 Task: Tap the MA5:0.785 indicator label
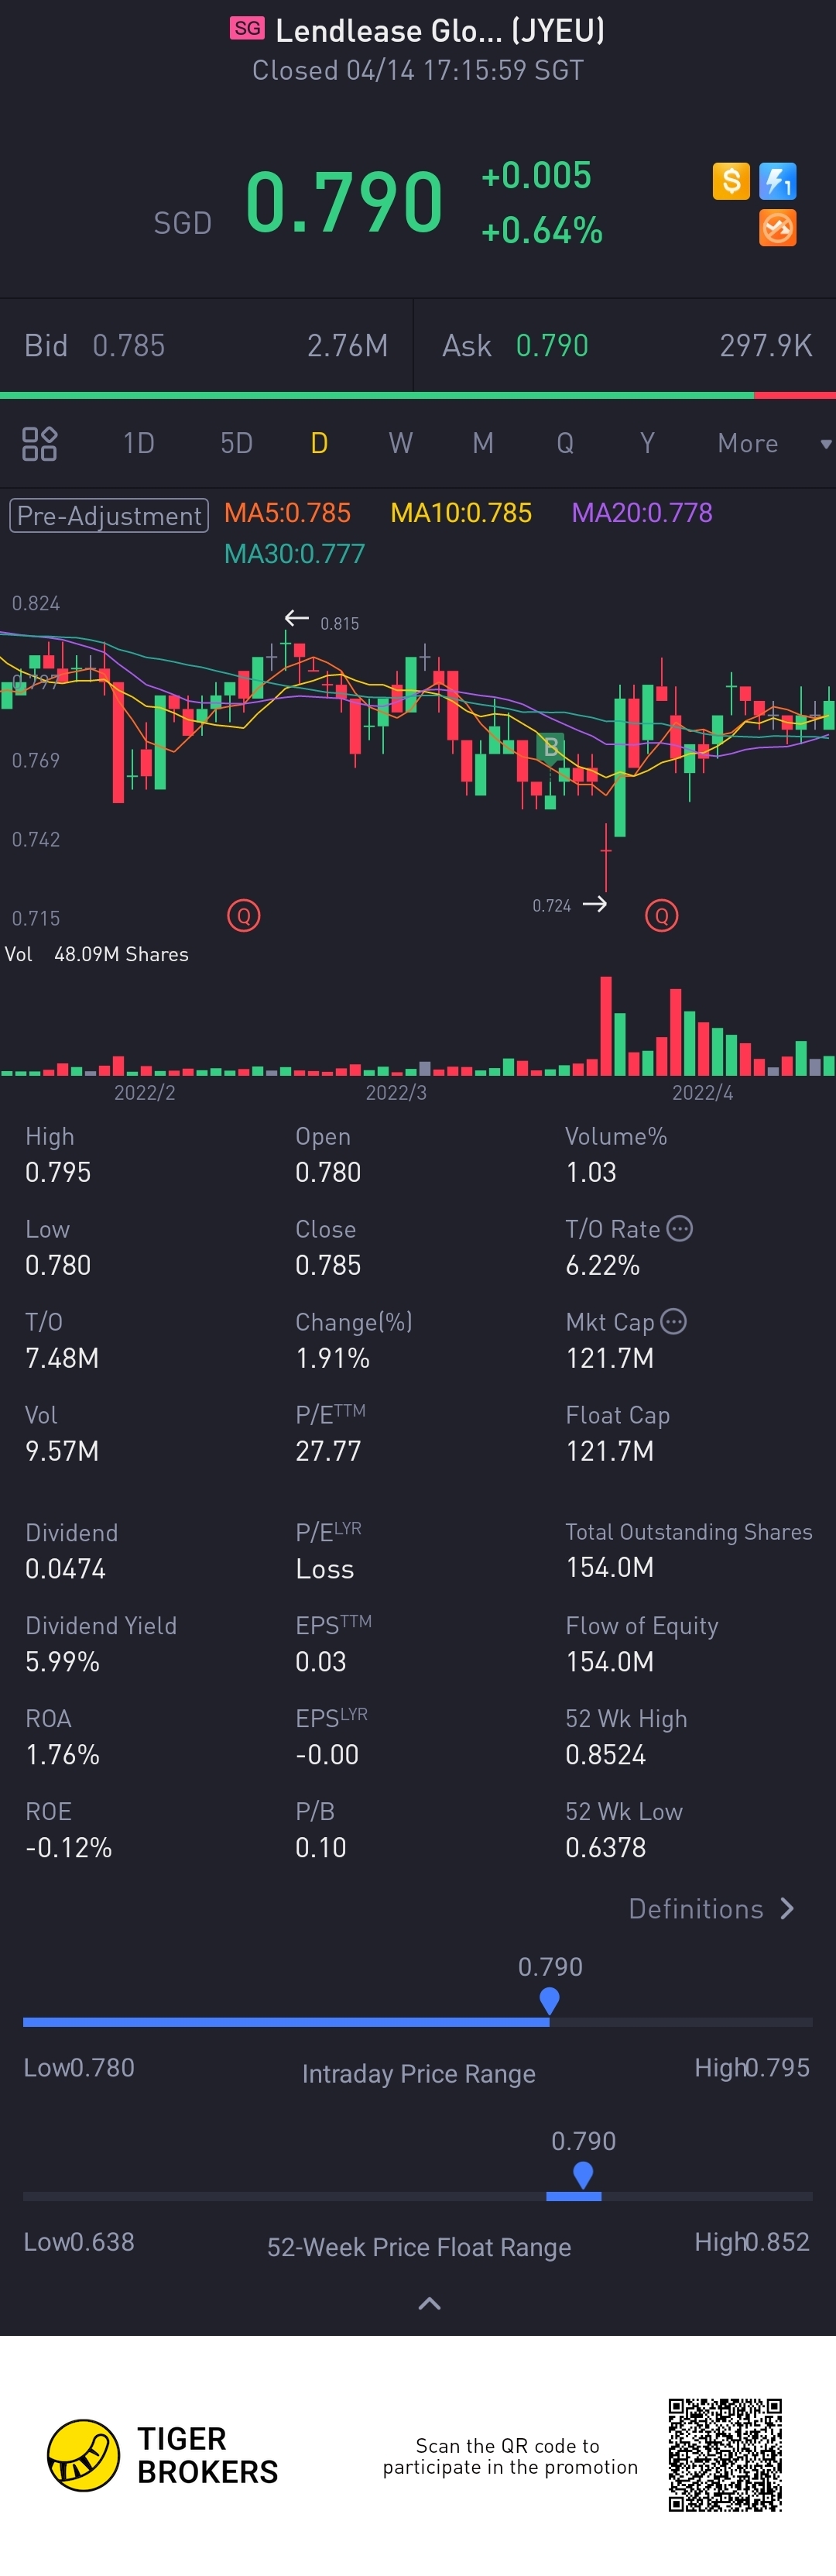288,513
